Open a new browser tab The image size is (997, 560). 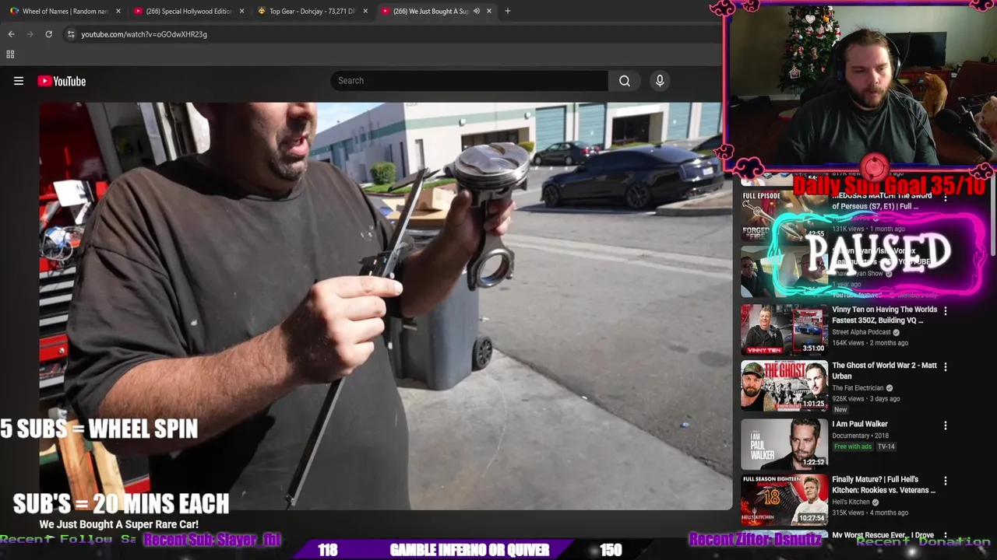[x=508, y=11]
